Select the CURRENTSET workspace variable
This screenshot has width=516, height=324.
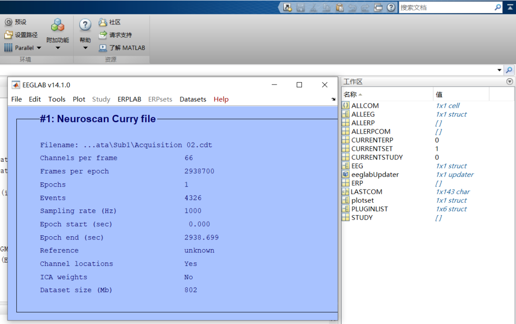coord(372,148)
